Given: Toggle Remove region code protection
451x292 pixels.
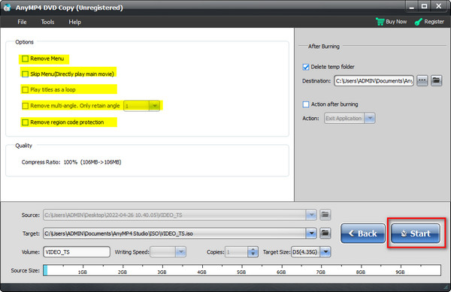Looking at the screenshot, I should click(x=26, y=122).
